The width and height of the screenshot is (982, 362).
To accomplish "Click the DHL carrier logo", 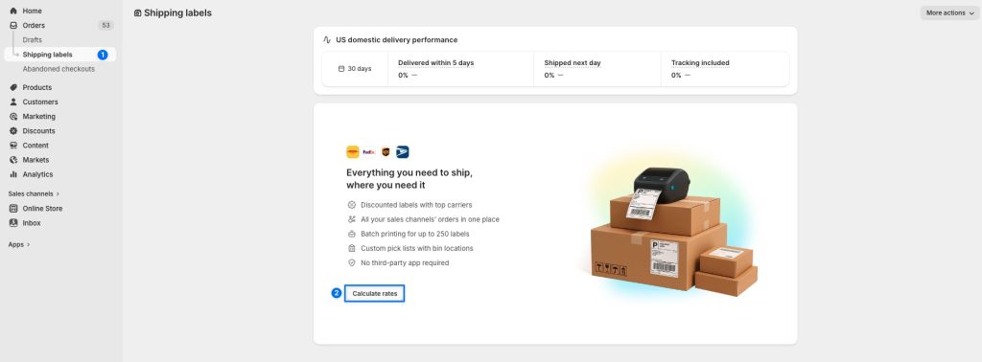I will (x=353, y=152).
